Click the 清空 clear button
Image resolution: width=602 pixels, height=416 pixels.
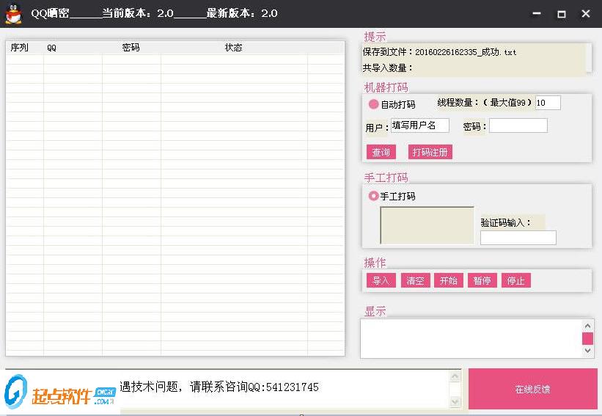click(x=415, y=280)
